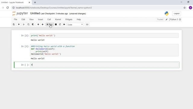Close the Untitled Jupyter Notebook tab
193x109 pixels.
pyautogui.click(x=29, y=2)
